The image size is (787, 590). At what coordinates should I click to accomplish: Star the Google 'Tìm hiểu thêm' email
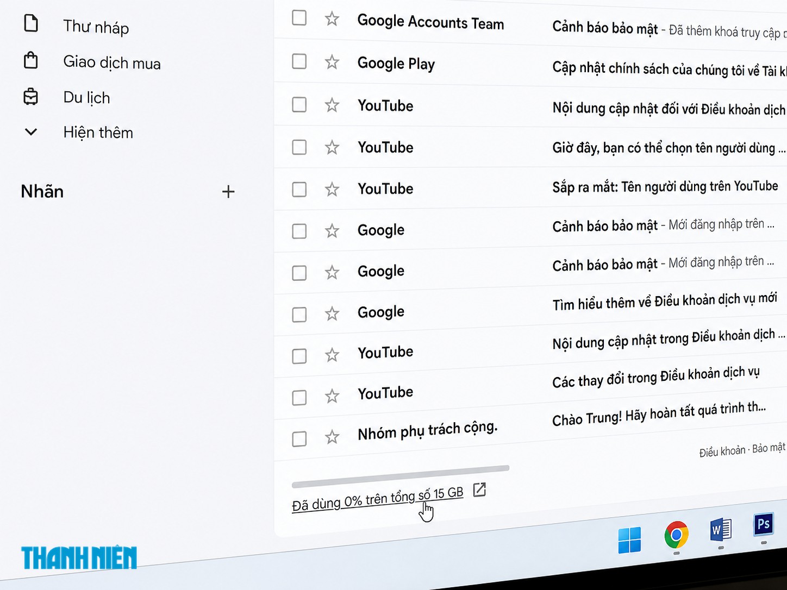coord(332,313)
